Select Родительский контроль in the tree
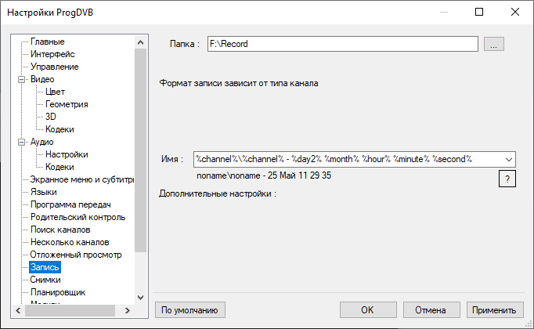This screenshot has width=534, height=329. click(x=78, y=217)
